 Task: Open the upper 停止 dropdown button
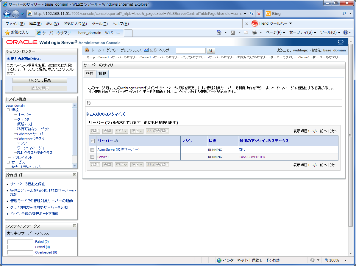coord(137,131)
